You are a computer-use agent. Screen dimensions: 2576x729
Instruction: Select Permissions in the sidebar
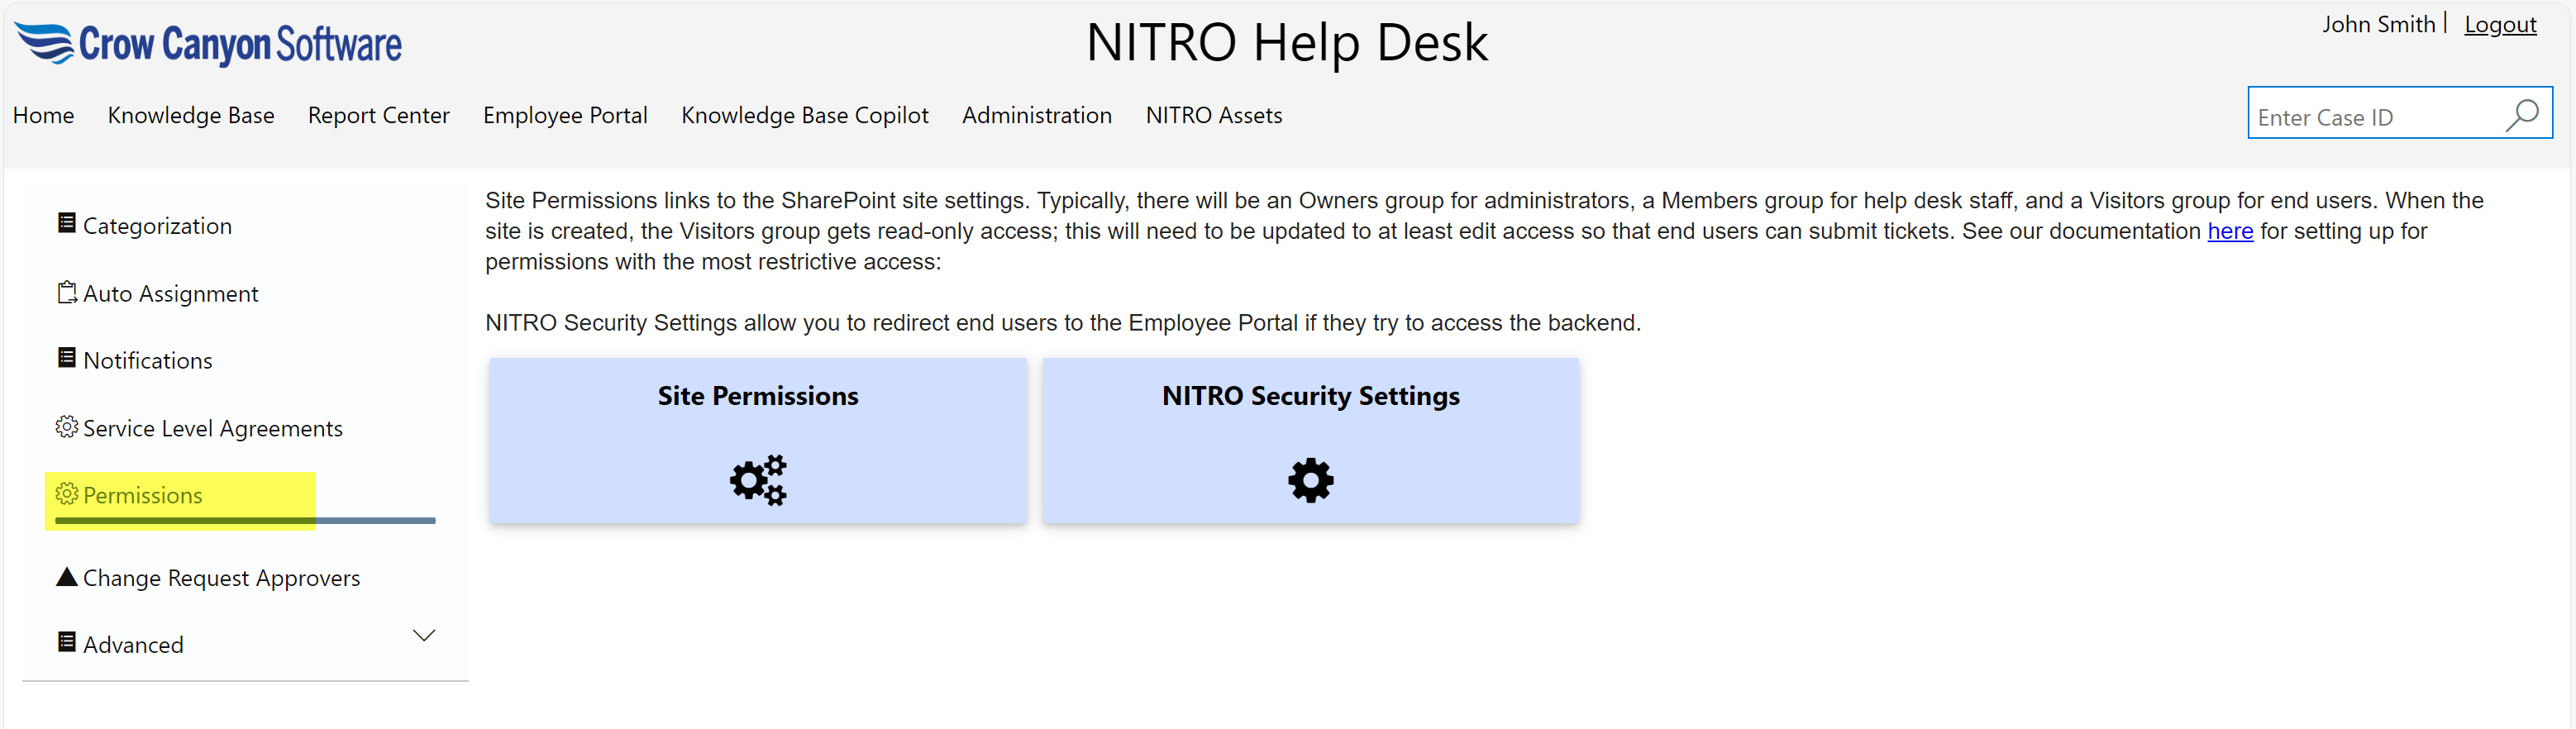(x=142, y=496)
